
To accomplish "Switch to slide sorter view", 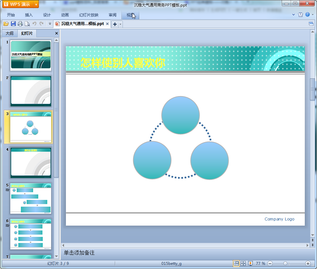I will [243, 264].
